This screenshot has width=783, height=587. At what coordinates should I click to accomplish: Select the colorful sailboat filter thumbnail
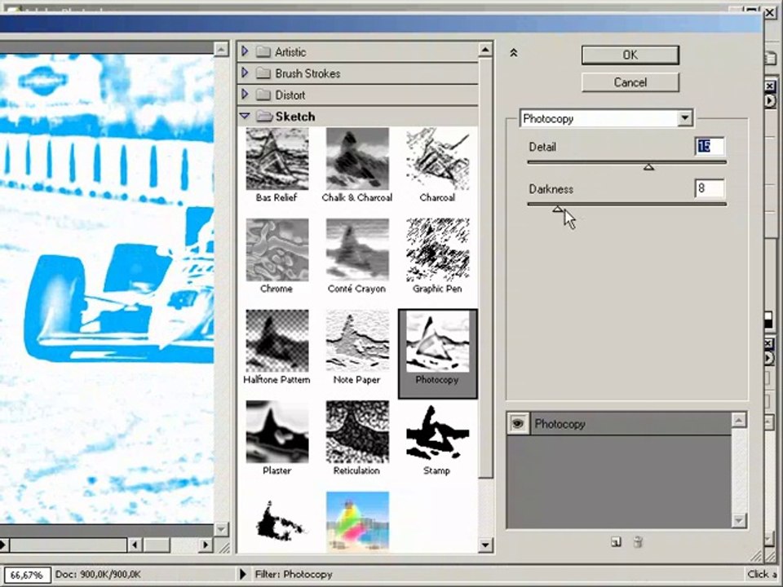click(x=357, y=522)
